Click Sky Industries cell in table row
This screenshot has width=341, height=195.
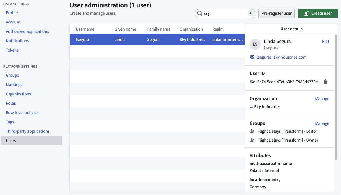pyautogui.click(x=192, y=40)
